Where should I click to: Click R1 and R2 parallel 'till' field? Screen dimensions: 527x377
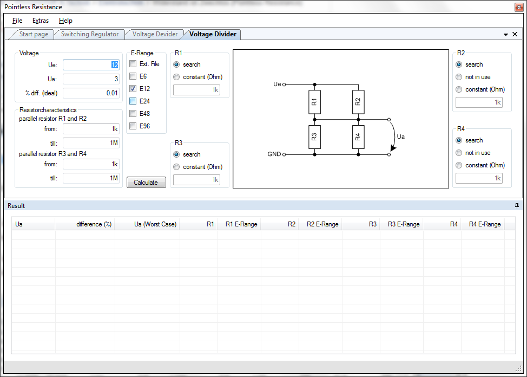tap(91, 142)
